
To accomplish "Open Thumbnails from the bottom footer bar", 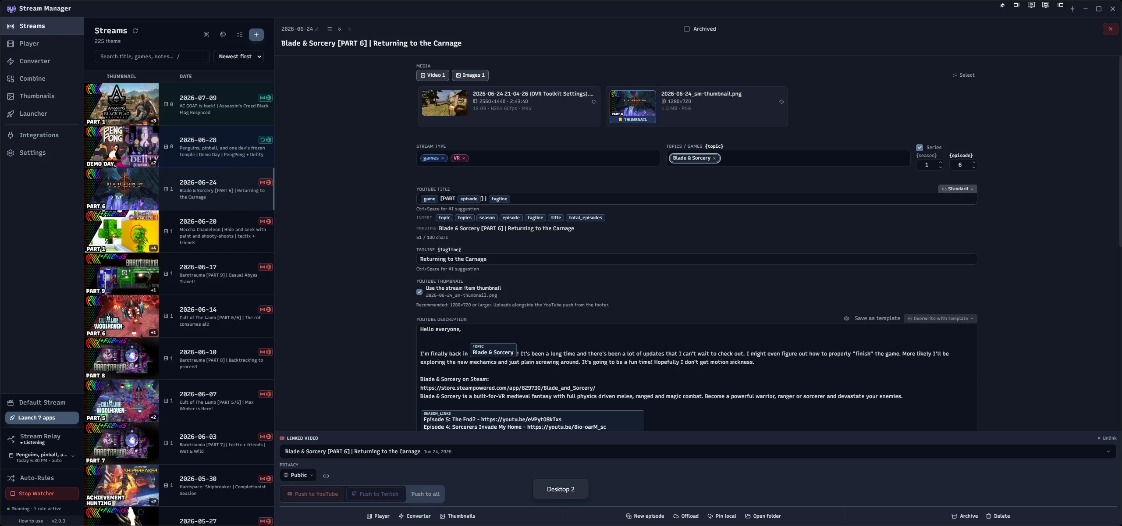I will pos(458,516).
